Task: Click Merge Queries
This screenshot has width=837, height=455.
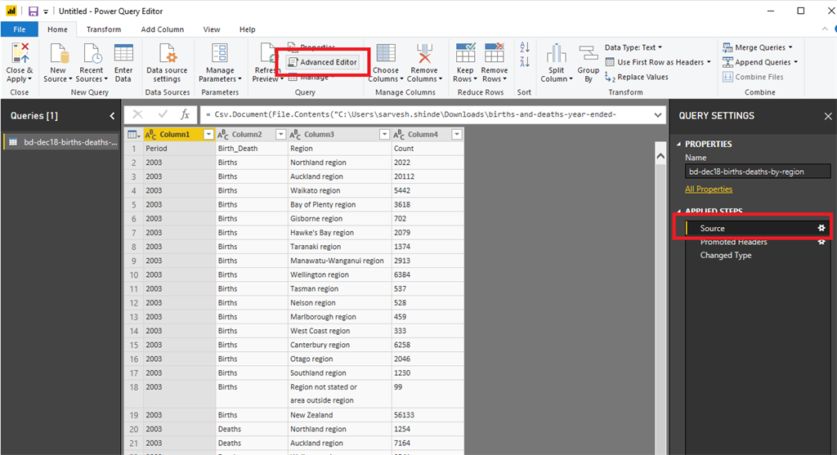Action: click(x=758, y=47)
